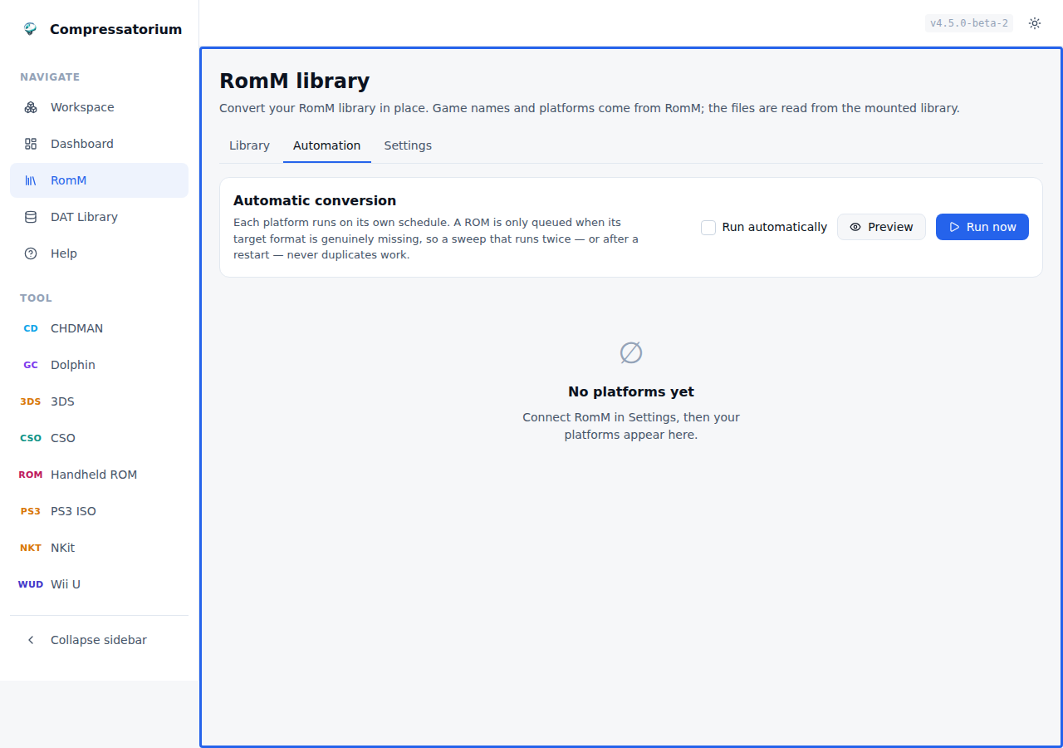Switch to the Library tab

coord(249,145)
